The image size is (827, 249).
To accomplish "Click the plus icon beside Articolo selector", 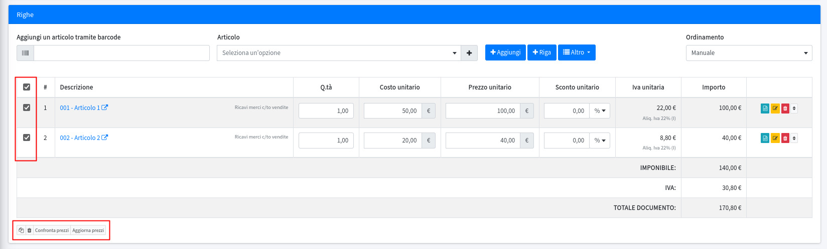I will pos(469,53).
